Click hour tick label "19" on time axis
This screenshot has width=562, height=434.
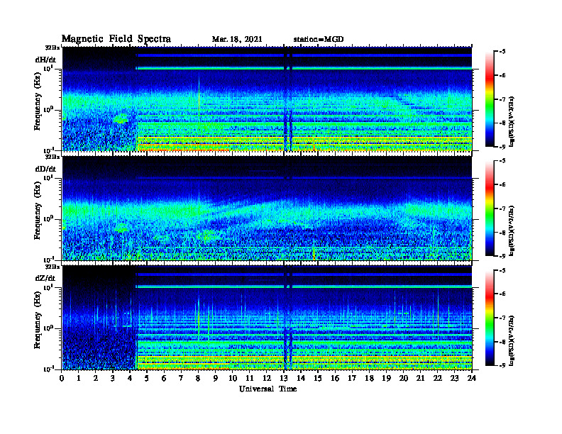[x=386, y=379]
